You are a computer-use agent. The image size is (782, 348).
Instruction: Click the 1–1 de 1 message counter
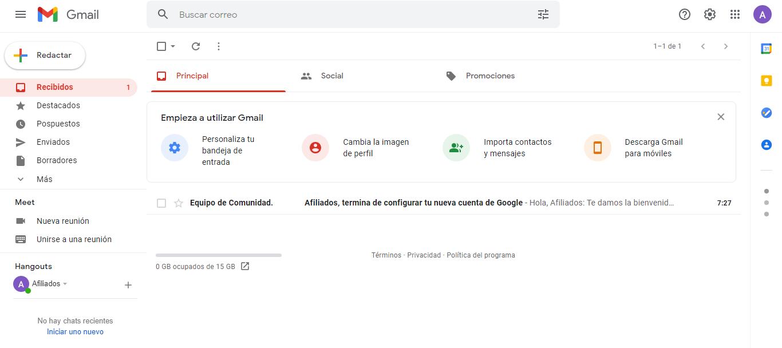[668, 46]
